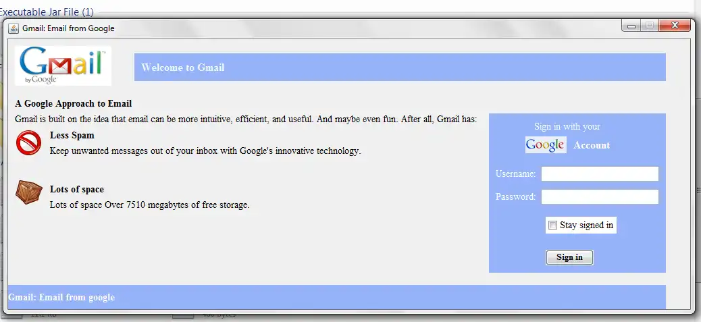The width and height of the screenshot is (701, 322).
Task: Focus the Username input field
Action: click(x=600, y=173)
